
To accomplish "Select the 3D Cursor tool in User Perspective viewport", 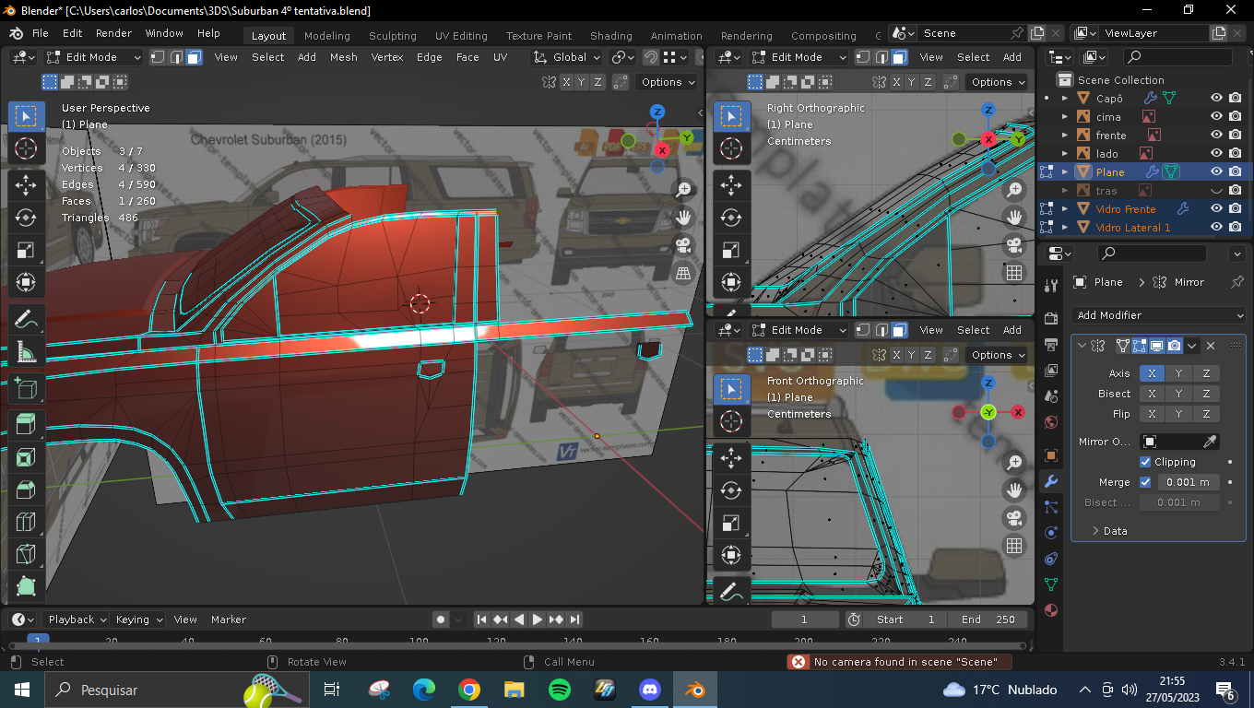I will (26, 148).
